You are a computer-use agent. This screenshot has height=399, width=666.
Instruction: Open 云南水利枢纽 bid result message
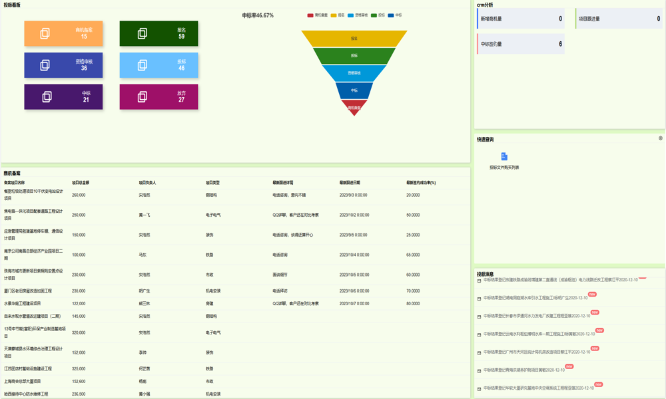[539, 334]
